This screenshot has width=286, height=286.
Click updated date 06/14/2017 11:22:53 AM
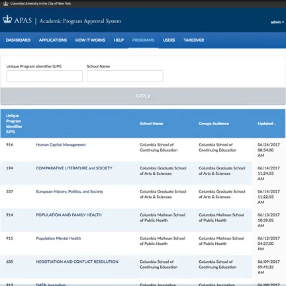(269, 197)
